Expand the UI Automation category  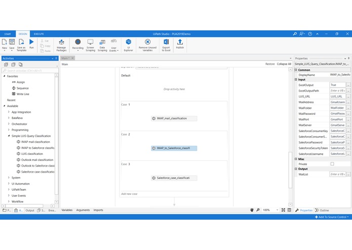click(x=9, y=184)
